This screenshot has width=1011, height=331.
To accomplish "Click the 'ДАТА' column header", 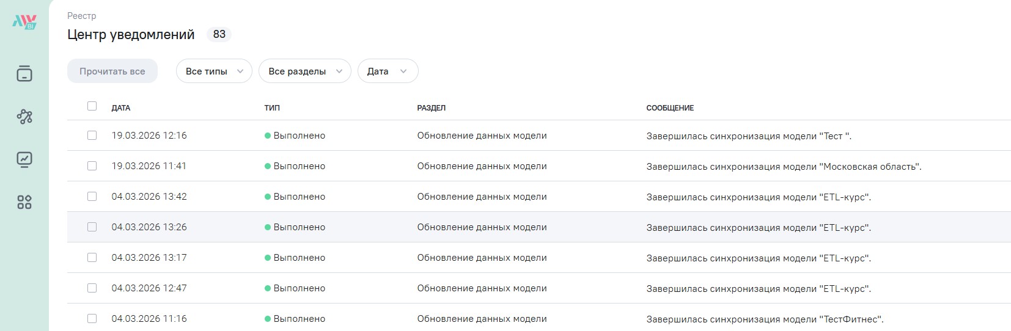I will tap(121, 108).
